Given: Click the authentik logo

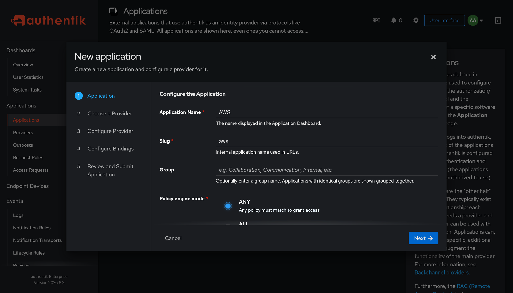Looking at the screenshot, I should click(48, 20).
